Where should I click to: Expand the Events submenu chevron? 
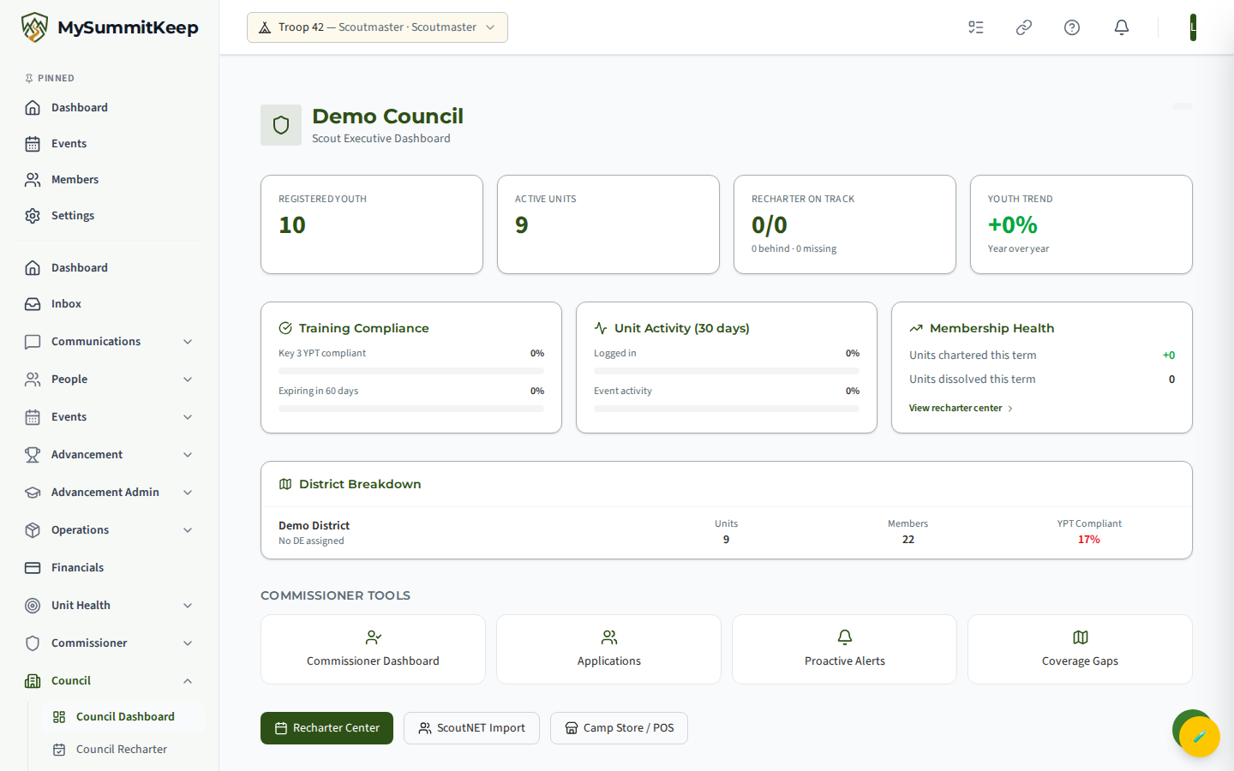pyautogui.click(x=188, y=417)
